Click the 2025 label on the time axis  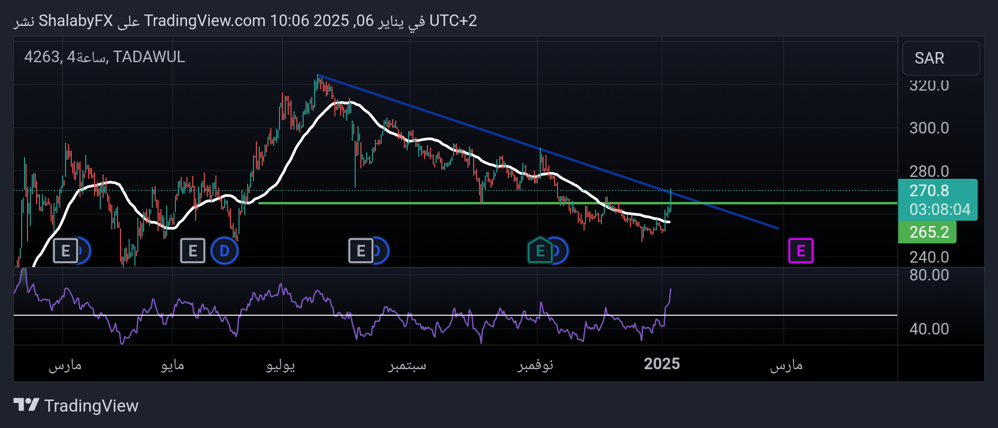[662, 364]
